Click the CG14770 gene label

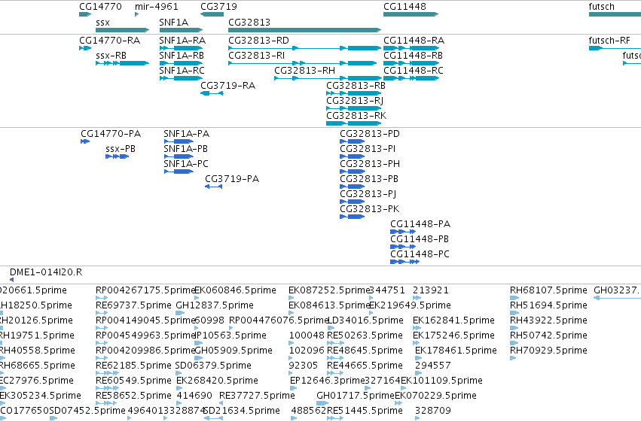point(101,7)
